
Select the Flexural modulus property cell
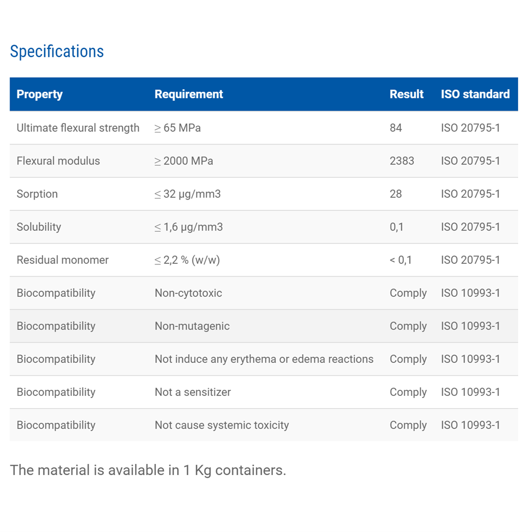(x=58, y=161)
